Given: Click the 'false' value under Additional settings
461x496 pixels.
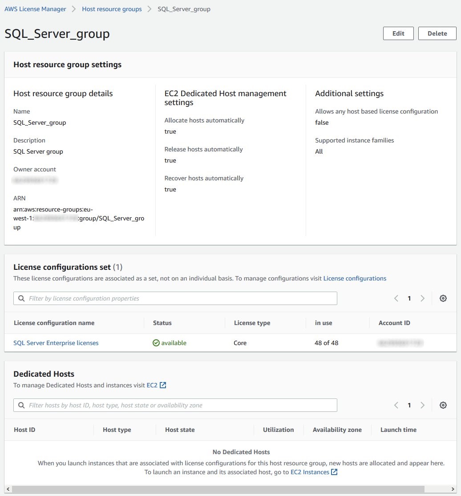Looking at the screenshot, I should point(322,123).
